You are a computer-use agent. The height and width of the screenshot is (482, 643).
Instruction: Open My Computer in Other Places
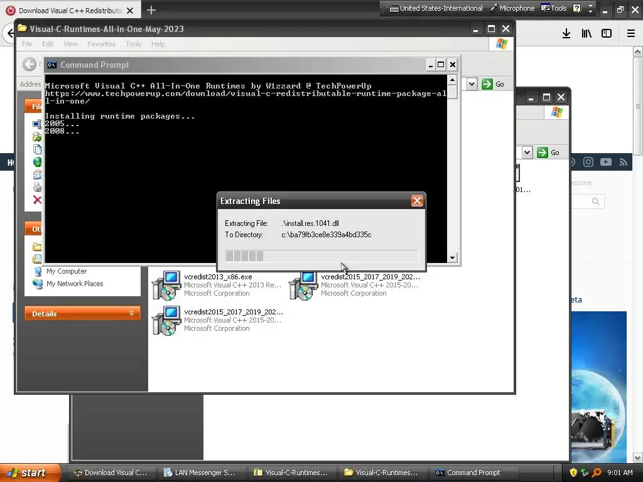67,271
